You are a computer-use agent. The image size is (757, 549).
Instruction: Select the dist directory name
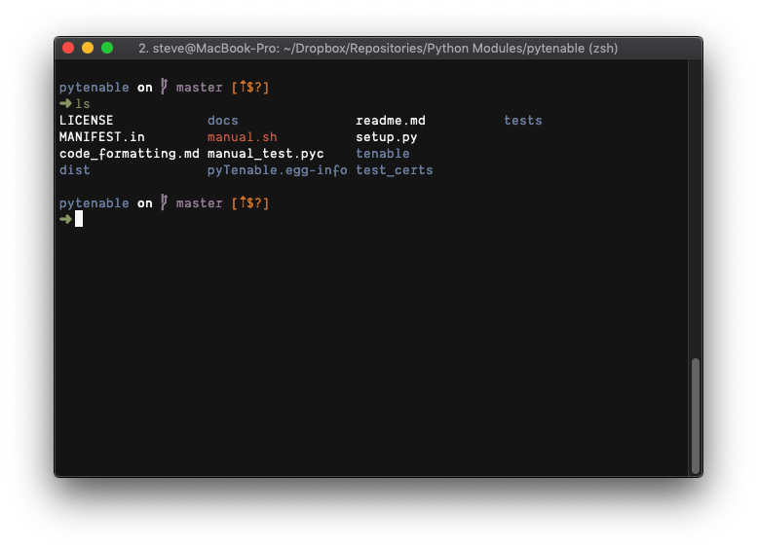(x=75, y=170)
